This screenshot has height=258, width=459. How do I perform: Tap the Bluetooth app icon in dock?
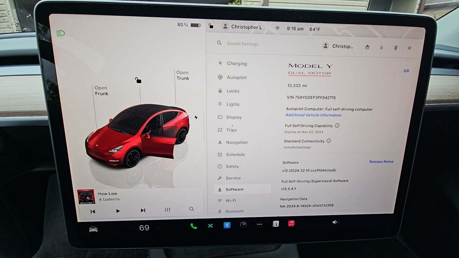[x=227, y=225]
